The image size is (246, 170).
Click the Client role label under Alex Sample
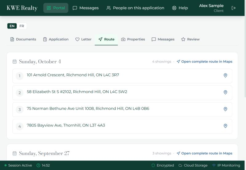219,11
